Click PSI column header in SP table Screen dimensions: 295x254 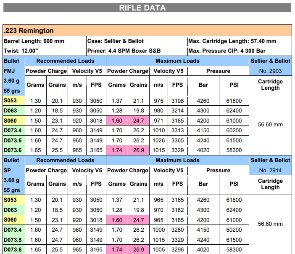click(x=234, y=184)
